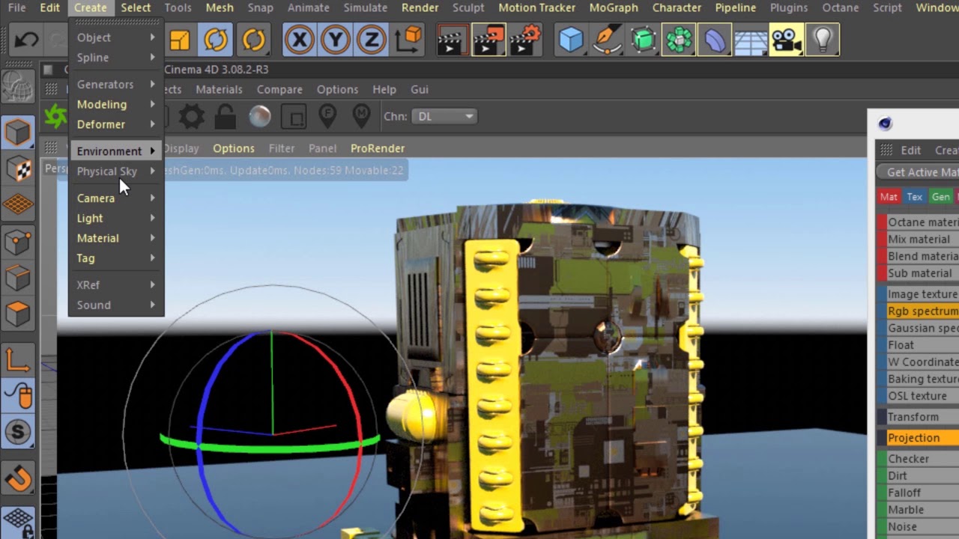The width and height of the screenshot is (959, 539).
Task: Toggle Viewport Solo S icon
Action: 18,432
